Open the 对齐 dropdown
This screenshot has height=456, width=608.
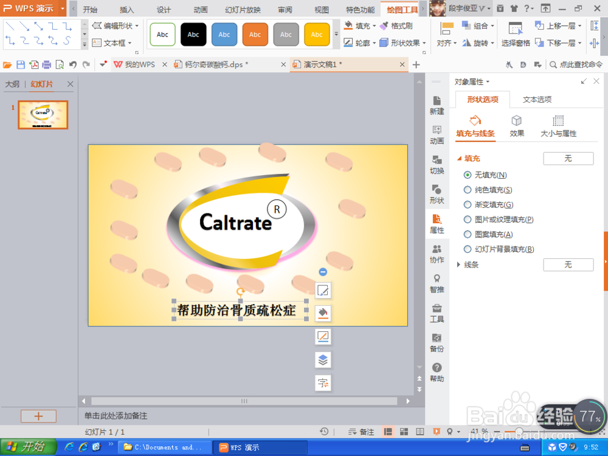pyautogui.click(x=447, y=35)
